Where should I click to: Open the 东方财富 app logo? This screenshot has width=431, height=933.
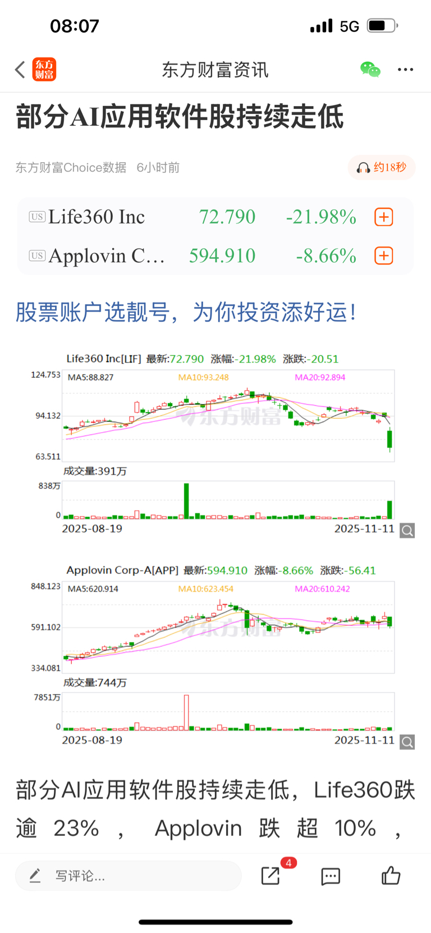[x=44, y=70]
